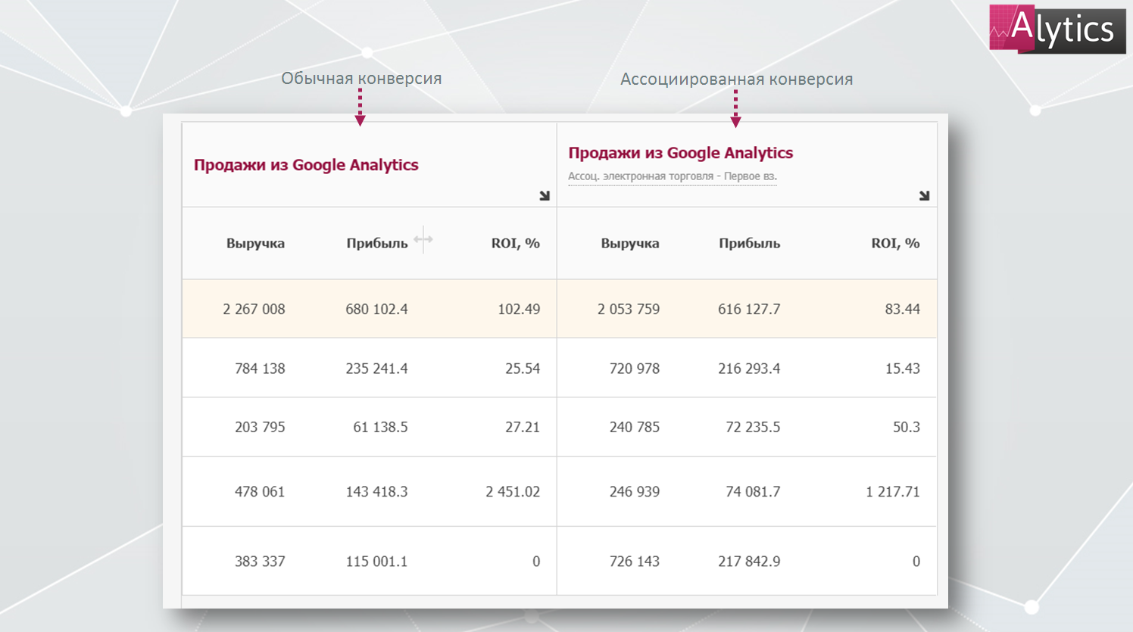Select cell '616 127.7'

pos(749,310)
